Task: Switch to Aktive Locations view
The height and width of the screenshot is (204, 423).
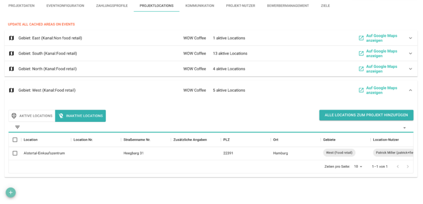Action: (x=32, y=116)
